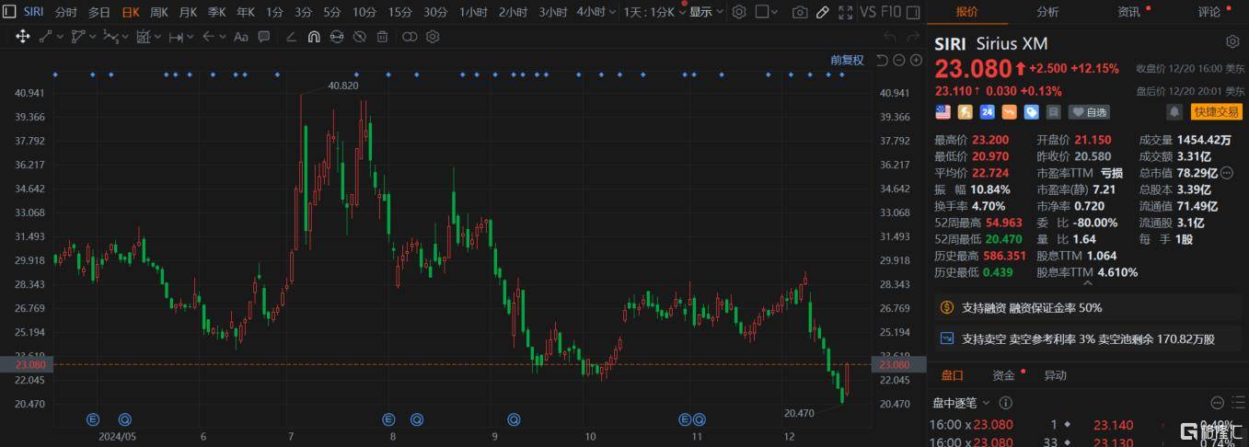
Task: Zoom in the chart with plus icon
Action: click(916, 60)
